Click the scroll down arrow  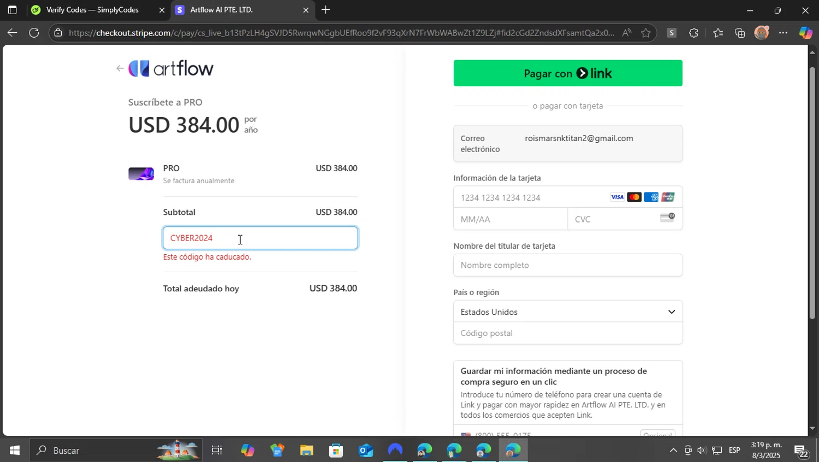[x=812, y=429]
